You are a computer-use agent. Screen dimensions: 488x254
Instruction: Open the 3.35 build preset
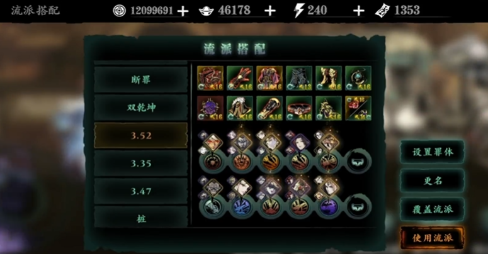click(140, 163)
